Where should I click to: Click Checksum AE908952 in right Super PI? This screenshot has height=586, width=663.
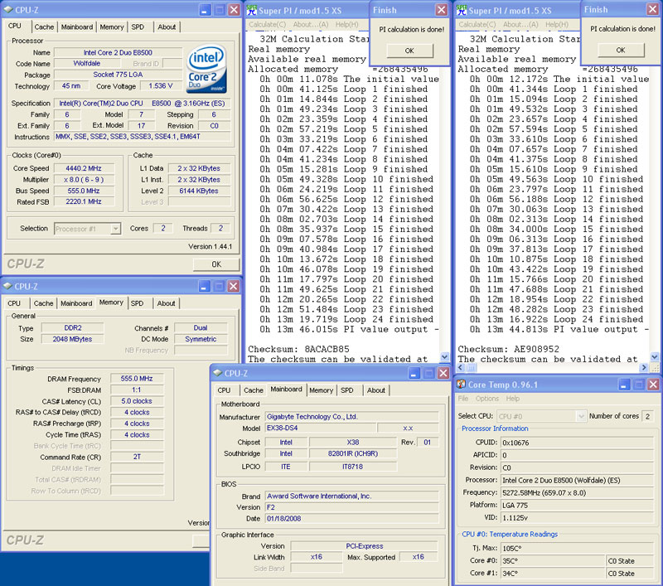point(508,349)
